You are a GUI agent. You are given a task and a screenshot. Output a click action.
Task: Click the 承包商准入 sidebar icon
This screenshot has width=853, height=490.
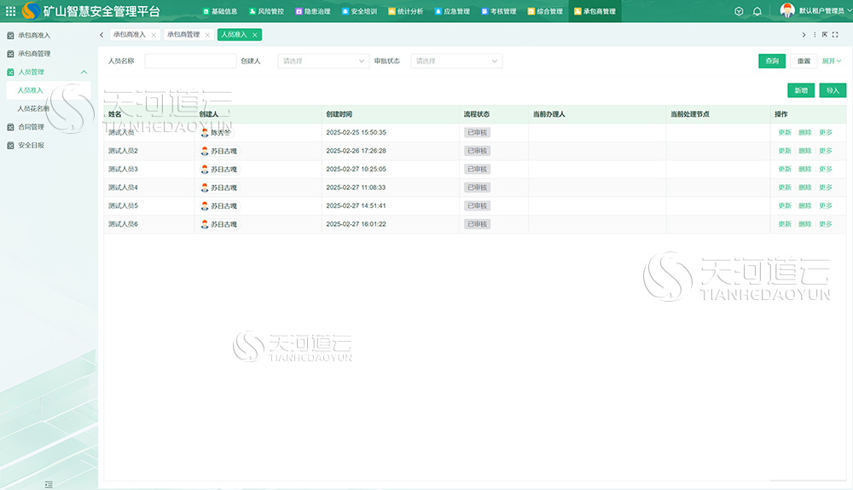(x=10, y=35)
